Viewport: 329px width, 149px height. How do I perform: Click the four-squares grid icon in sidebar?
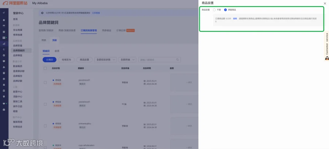4,32
